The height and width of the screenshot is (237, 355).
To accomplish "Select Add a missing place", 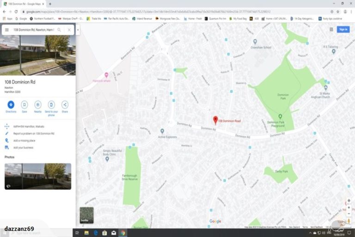I will (x=25, y=140).
